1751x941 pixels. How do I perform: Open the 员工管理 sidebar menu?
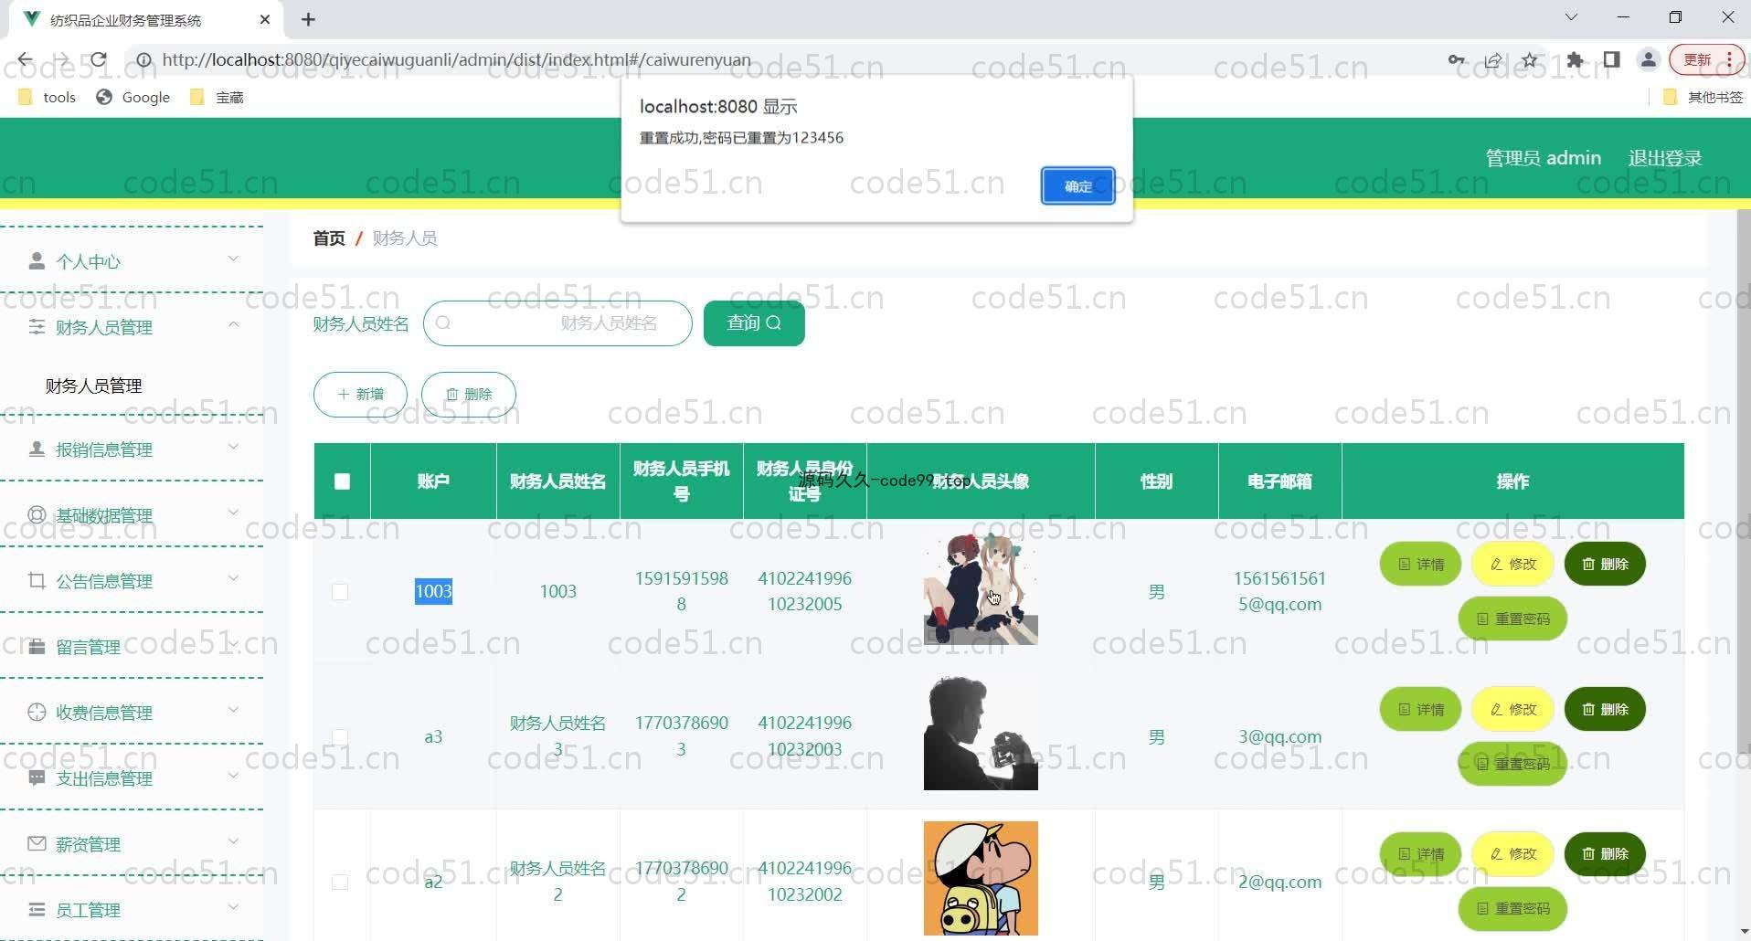point(133,910)
